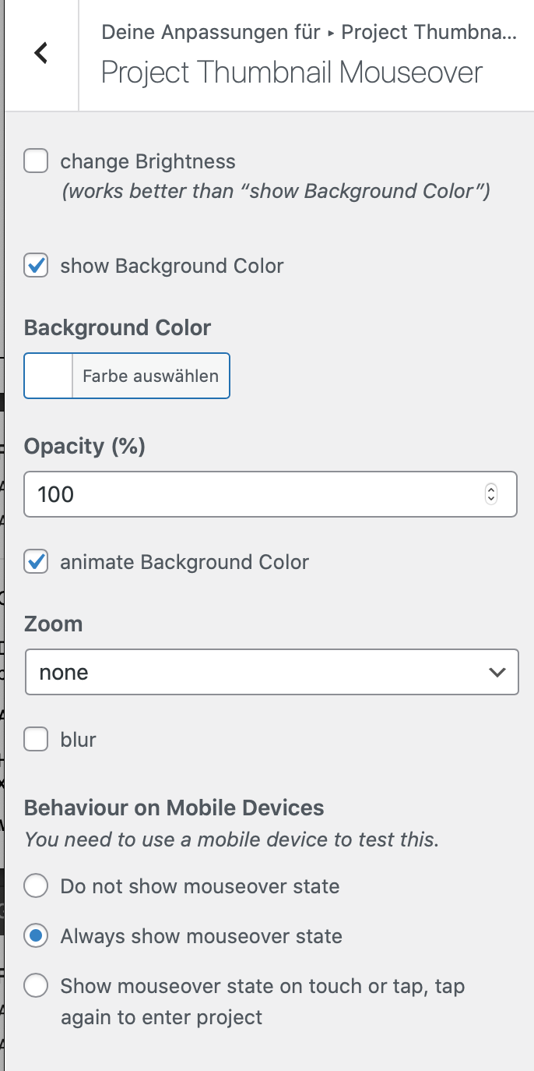Viewport: 534px width, 1071px height.
Task: Click the Deine Anpassungen für breadcrumb
Action: 211,33
